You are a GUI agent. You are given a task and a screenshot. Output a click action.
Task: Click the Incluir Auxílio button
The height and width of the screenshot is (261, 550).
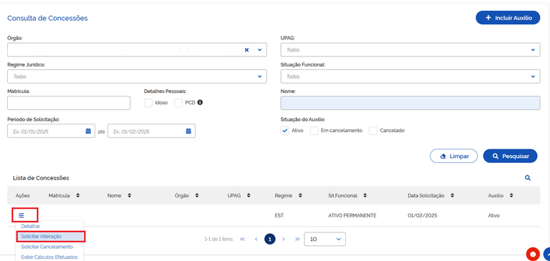pyautogui.click(x=508, y=17)
